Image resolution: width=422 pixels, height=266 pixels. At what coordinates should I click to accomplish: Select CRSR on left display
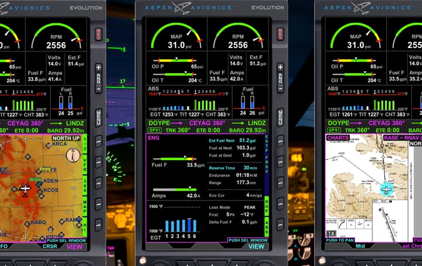50,246
